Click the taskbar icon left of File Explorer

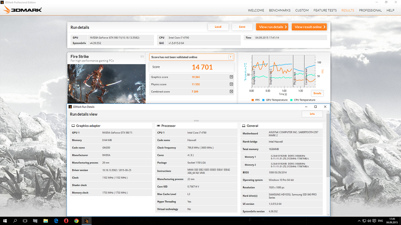pyautogui.click(x=35, y=221)
